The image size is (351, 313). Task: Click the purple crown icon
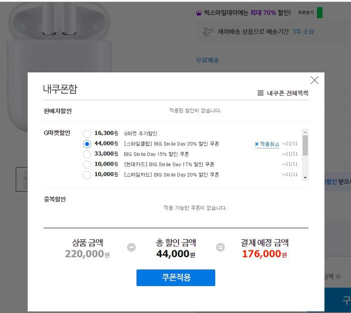pyautogui.click(x=199, y=13)
